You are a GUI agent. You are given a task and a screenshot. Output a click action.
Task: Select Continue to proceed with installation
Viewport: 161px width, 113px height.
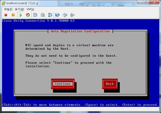click(x=63, y=84)
